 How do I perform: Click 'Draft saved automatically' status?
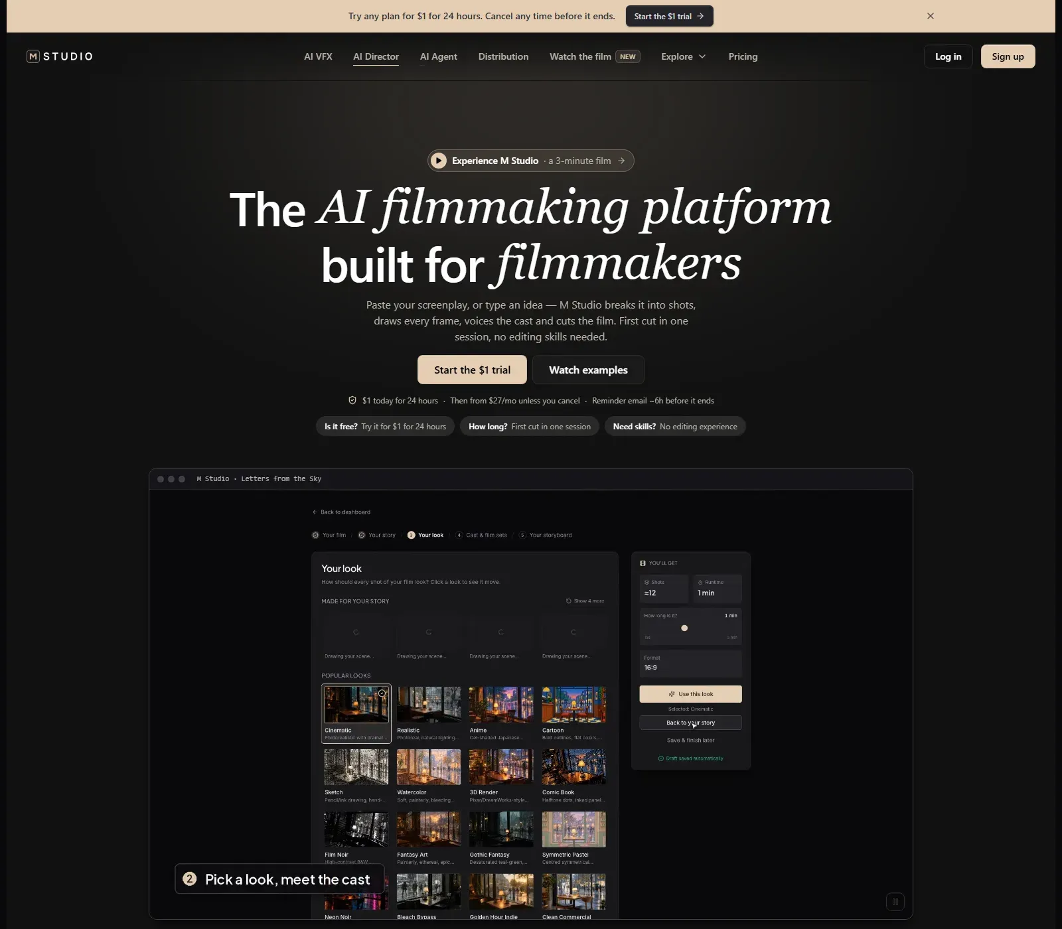pyautogui.click(x=690, y=758)
